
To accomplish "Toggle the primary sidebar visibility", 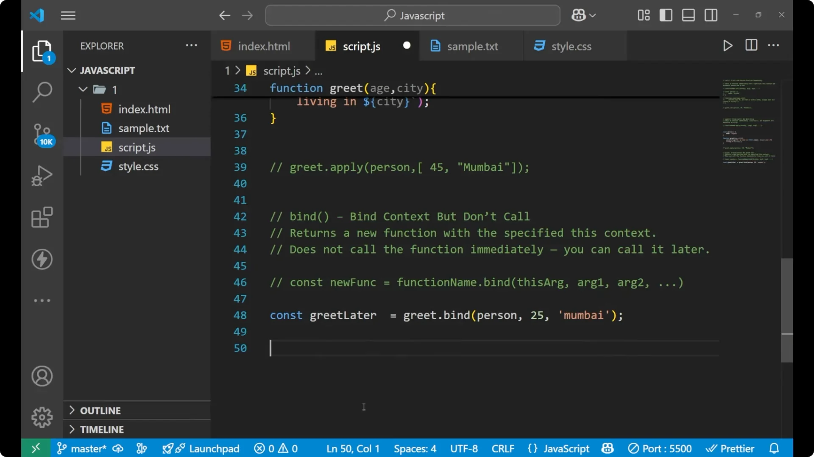I will (x=666, y=15).
